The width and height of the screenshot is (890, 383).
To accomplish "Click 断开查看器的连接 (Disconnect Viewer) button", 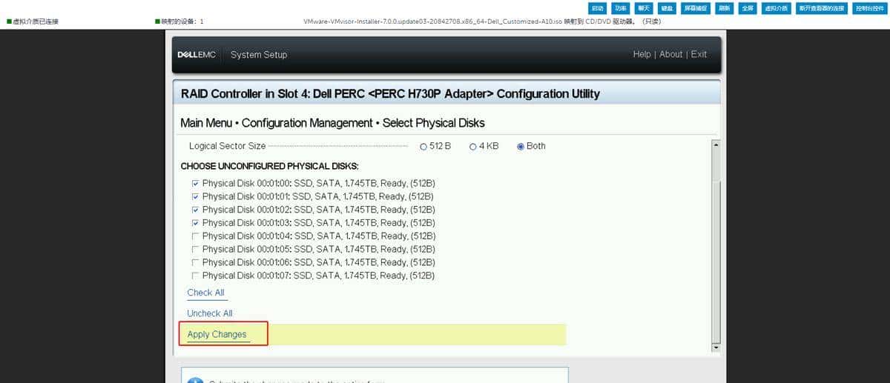I will (822, 8).
